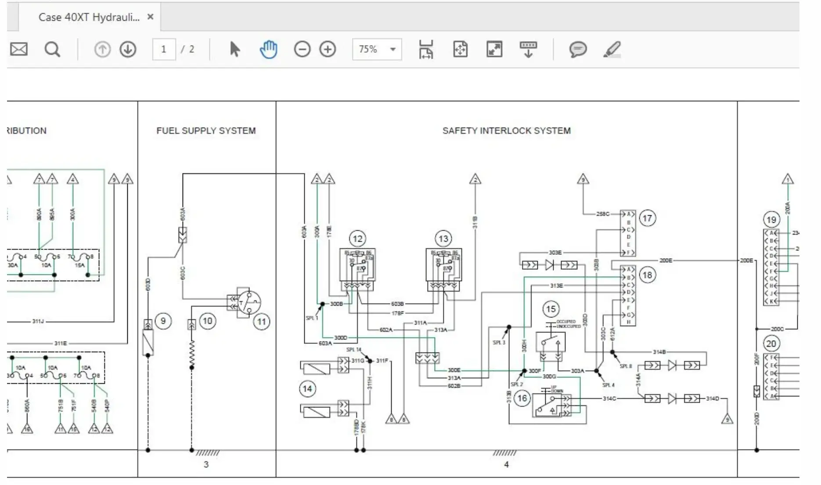
Task: Enter full screen mode
Action: tap(494, 49)
